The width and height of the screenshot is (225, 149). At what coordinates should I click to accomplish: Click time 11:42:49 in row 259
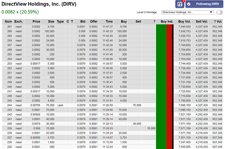(108, 36)
